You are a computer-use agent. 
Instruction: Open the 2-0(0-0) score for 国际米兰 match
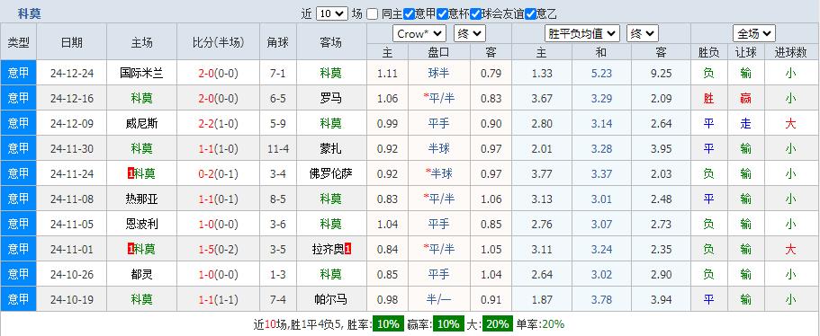(x=218, y=73)
